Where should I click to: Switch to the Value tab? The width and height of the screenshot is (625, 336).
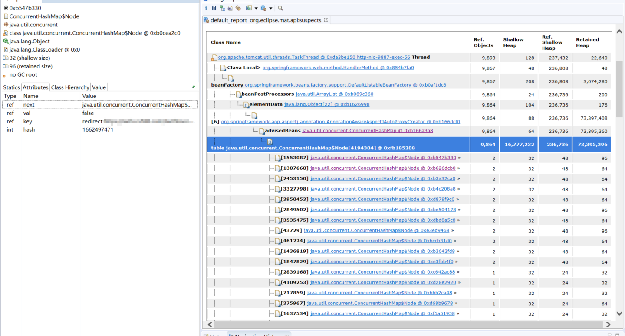pyautogui.click(x=99, y=87)
